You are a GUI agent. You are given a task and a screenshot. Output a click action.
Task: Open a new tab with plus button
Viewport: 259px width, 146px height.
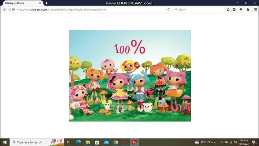click(x=47, y=3)
